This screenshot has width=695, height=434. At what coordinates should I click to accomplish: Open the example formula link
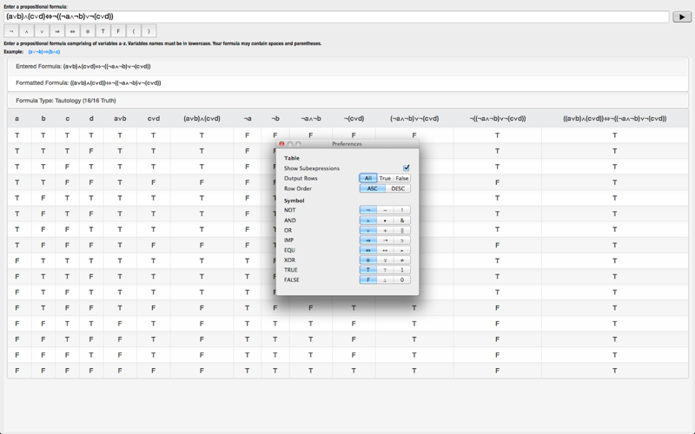pyautogui.click(x=44, y=52)
